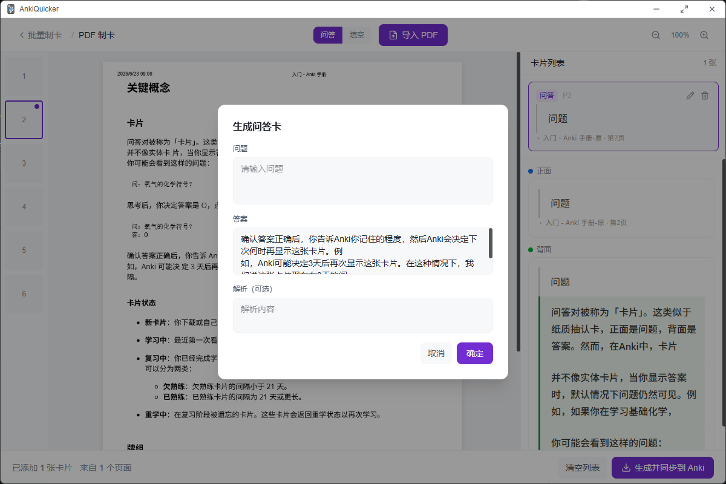Focus the 问题 input field
This screenshot has width=726, height=484.
[363, 181]
